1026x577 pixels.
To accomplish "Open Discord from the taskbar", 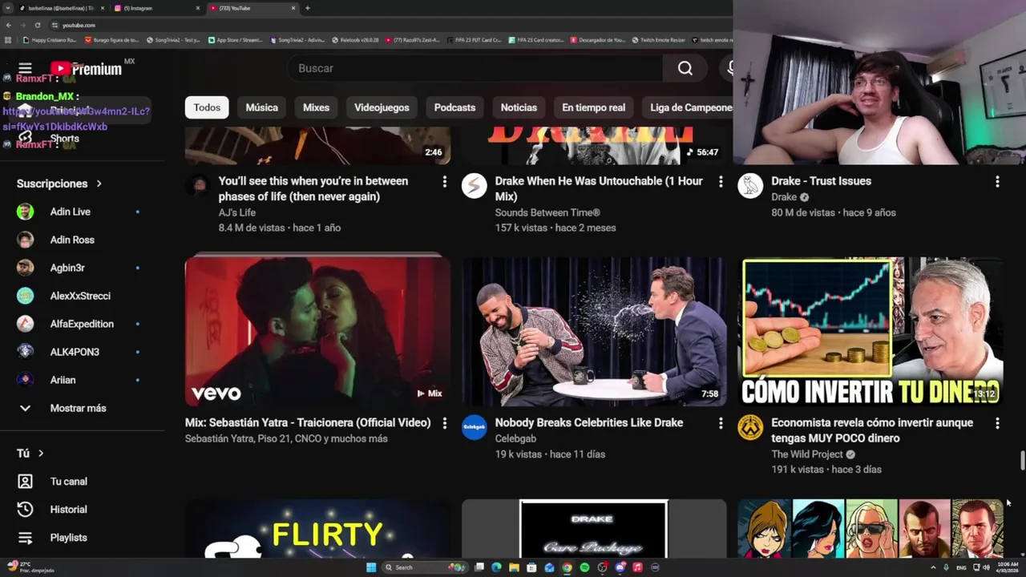I will pos(620,567).
